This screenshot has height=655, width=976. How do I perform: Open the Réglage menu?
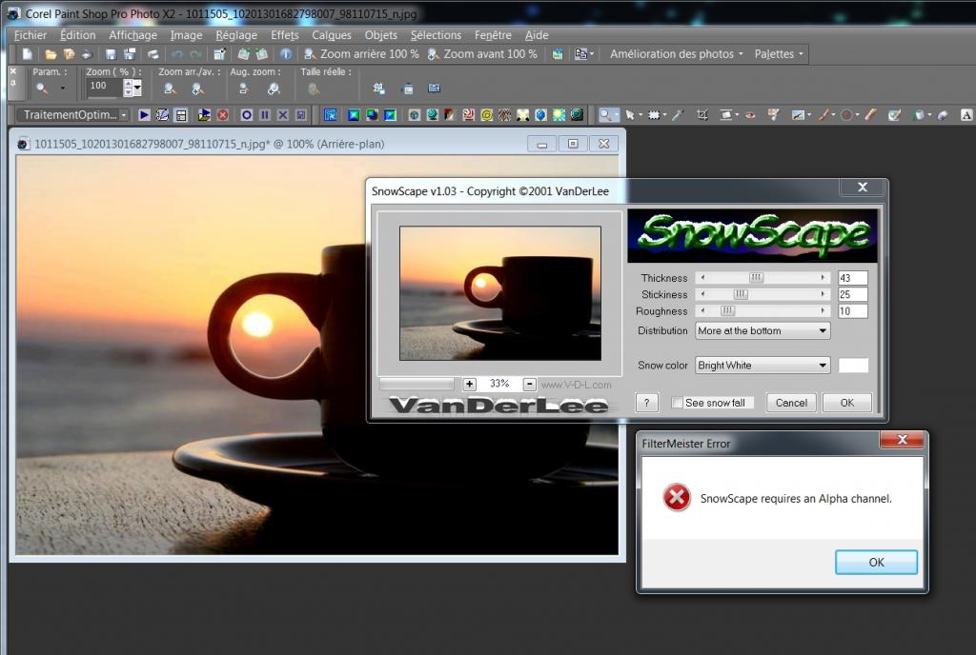point(236,35)
